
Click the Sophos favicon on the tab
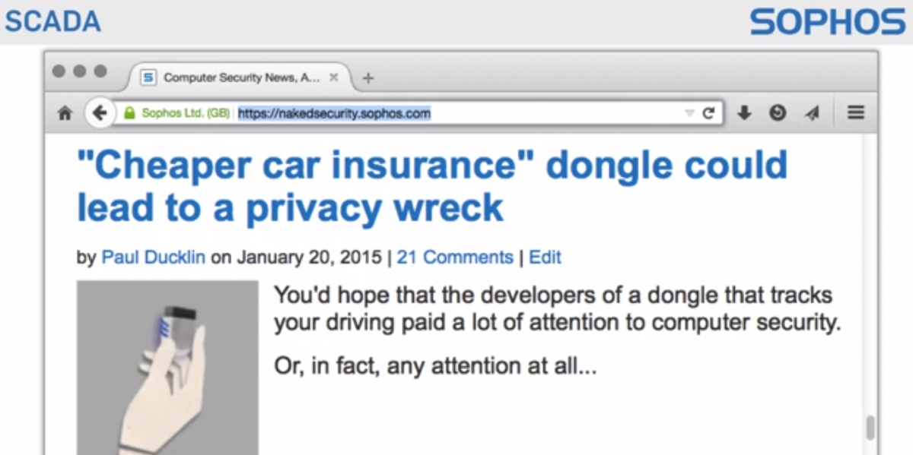click(149, 77)
